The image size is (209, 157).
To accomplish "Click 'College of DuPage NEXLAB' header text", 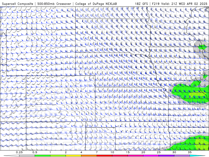I will click(x=96, y=4).
